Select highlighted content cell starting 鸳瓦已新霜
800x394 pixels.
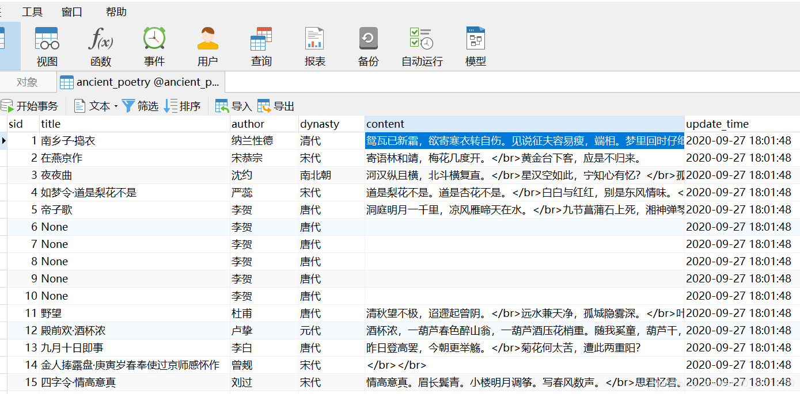tap(525, 141)
